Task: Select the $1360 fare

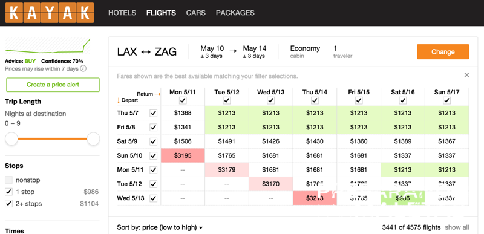Action: coord(359,141)
